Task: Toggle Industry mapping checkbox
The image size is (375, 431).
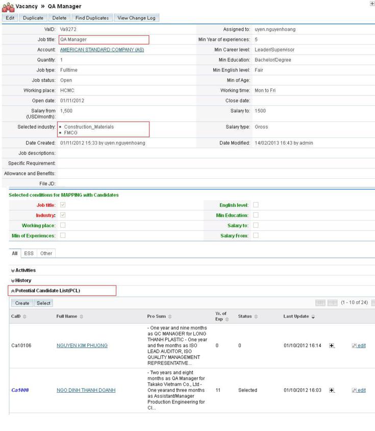Action: coord(63,215)
